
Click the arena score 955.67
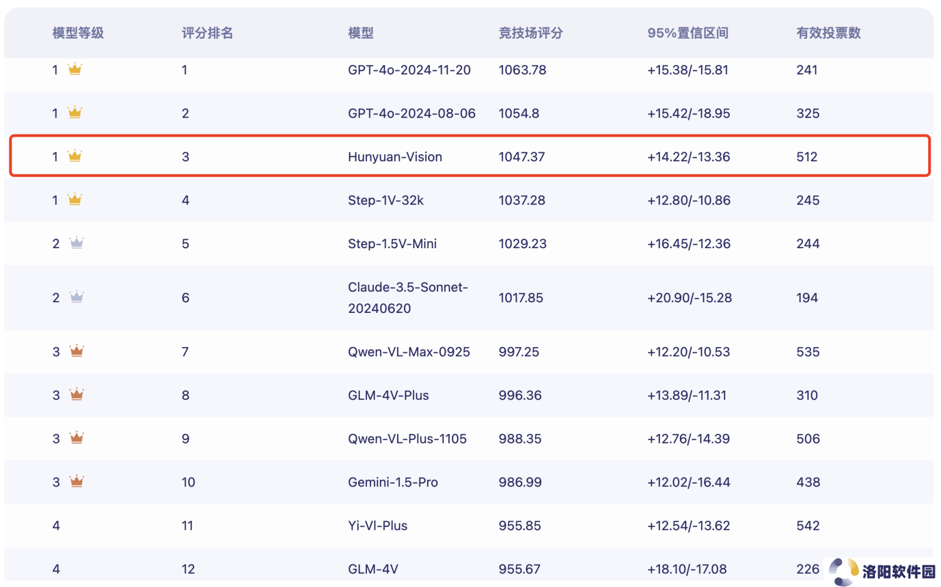(x=519, y=569)
